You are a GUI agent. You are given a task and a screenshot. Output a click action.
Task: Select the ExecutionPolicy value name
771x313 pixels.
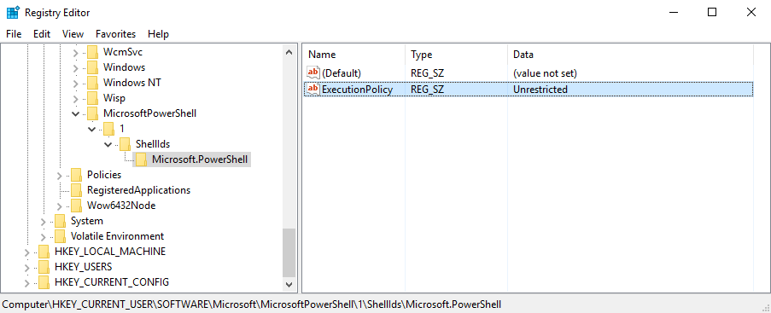(357, 90)
